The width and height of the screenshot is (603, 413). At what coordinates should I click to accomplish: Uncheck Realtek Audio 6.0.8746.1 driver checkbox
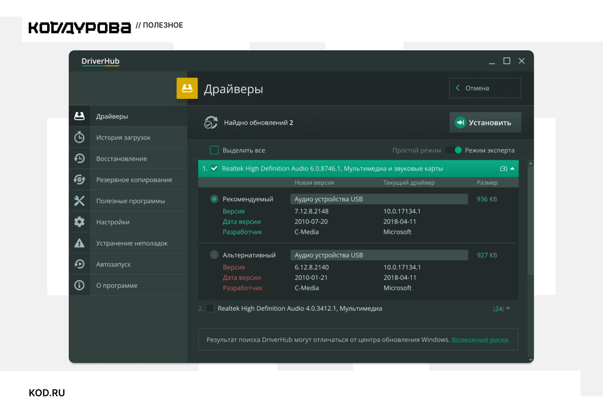click(214, 169)
